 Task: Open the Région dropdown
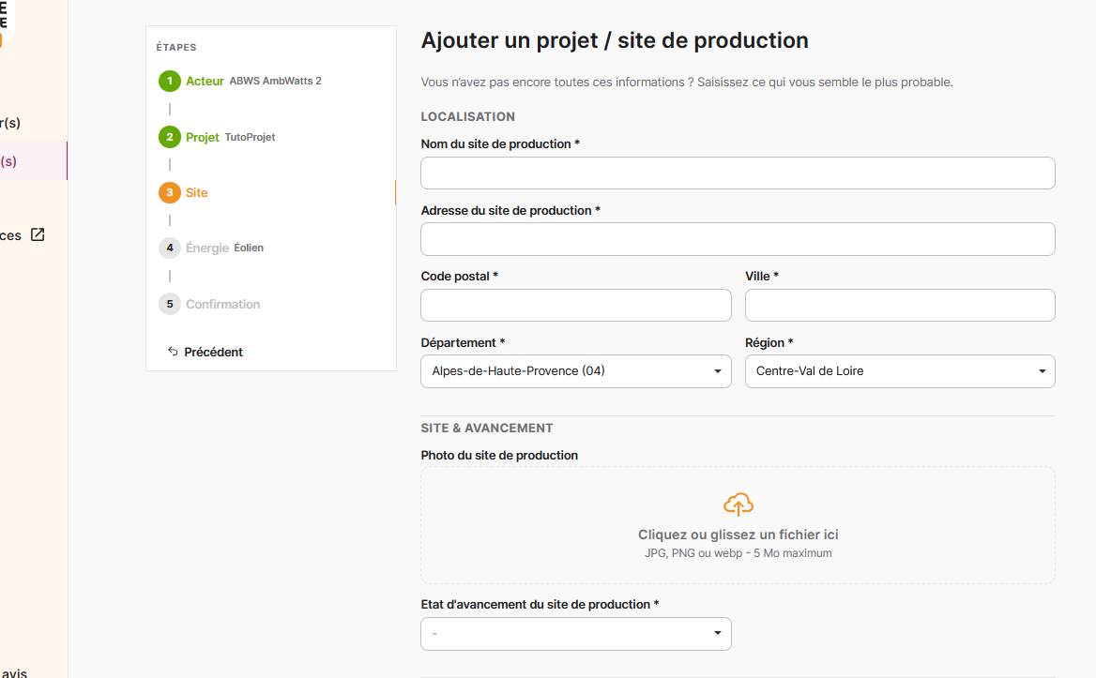click(900, 371)
